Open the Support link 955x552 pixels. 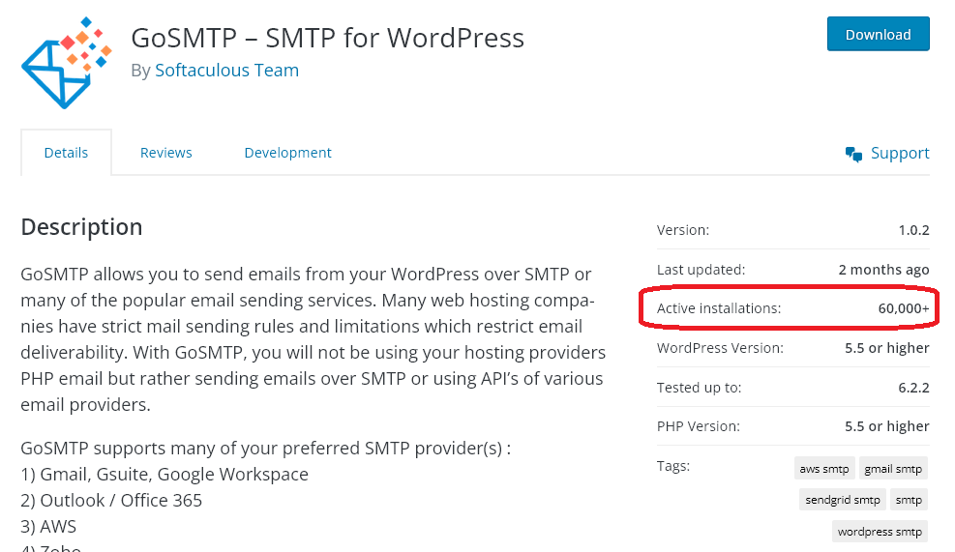click(900, 153)
